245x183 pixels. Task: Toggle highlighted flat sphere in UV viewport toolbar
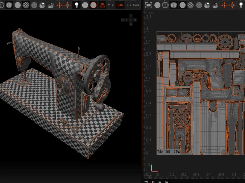tap(182, 5)
